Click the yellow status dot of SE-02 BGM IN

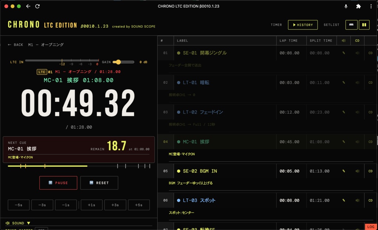click(179, 171)
